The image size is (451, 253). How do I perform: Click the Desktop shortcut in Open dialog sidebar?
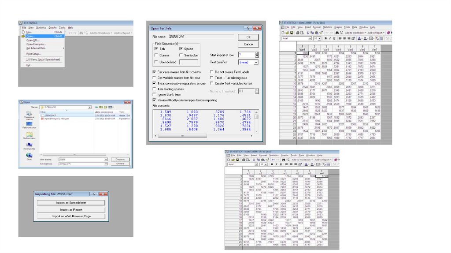[x=30, y=125]
